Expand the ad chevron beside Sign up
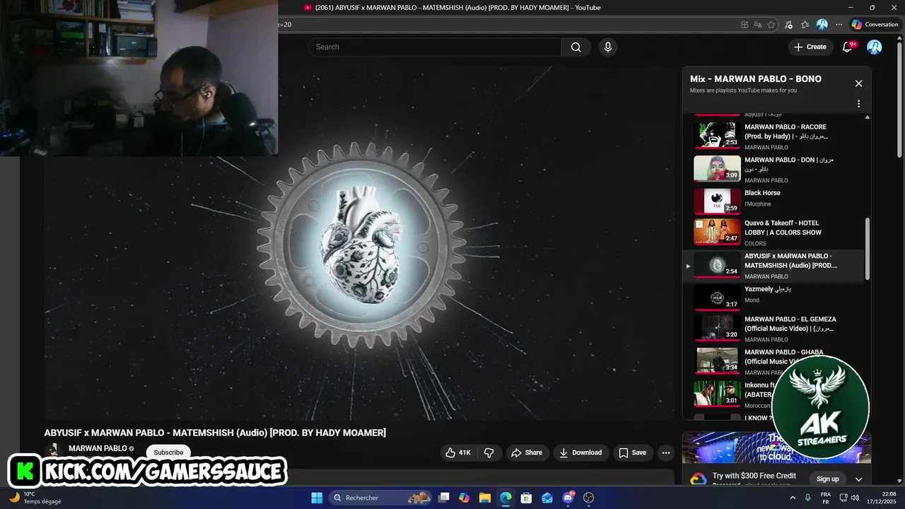Viewport: 905px width, 509px height. 859,479
